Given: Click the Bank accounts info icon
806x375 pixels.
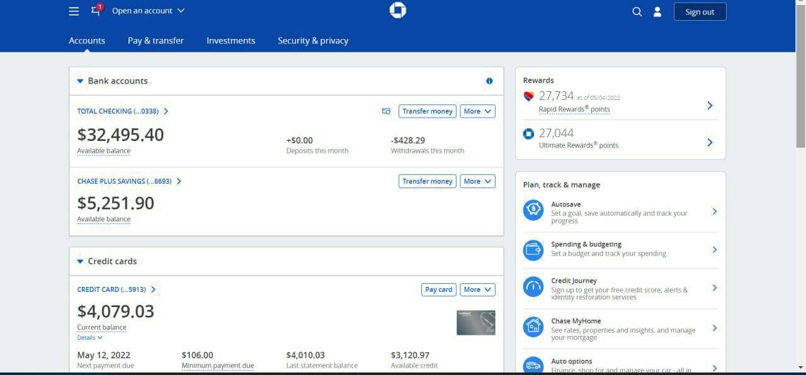Looking at the screenshot, I should 489,81.
